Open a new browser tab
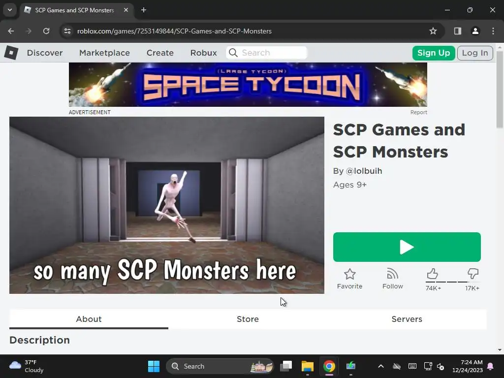 [x=144, y=10]
